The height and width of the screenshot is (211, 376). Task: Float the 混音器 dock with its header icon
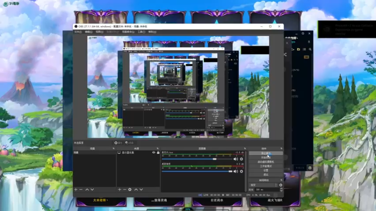(245, 149)
